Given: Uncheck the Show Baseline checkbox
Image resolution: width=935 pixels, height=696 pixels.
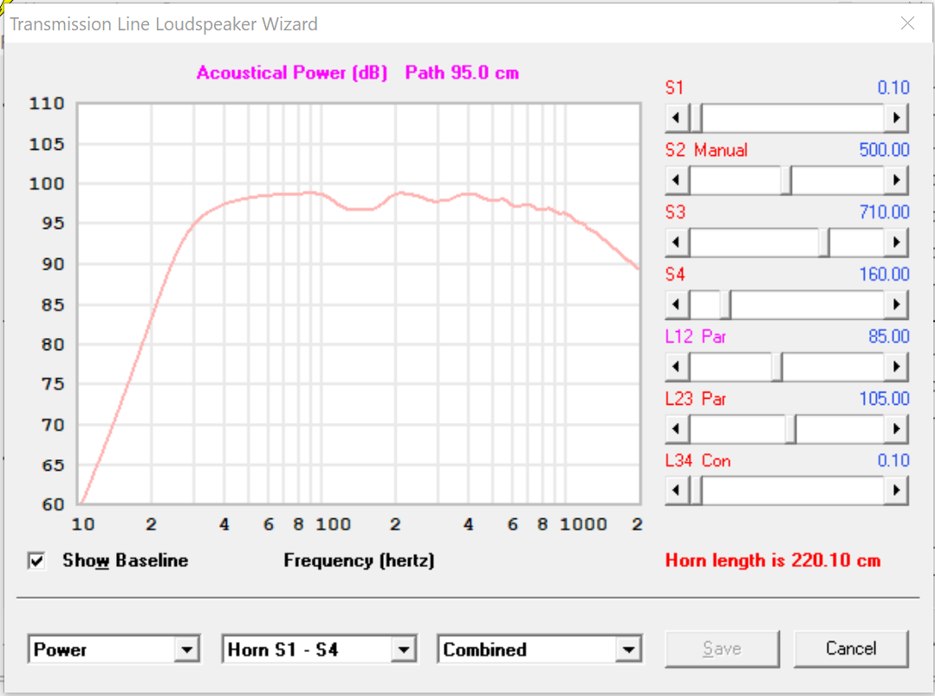Looking at the screenshot, I should click(36, 561).
